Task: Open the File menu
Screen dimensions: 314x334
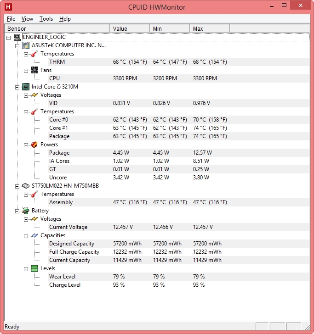Action: [11, 19]
